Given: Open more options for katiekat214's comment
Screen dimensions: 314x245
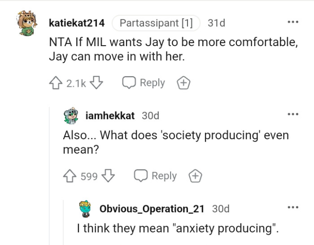Looking at the screenshot, I should click(x=293, y=22).
